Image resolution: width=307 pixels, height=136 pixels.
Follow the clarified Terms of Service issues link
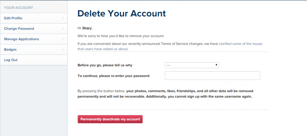coord(240,44)
